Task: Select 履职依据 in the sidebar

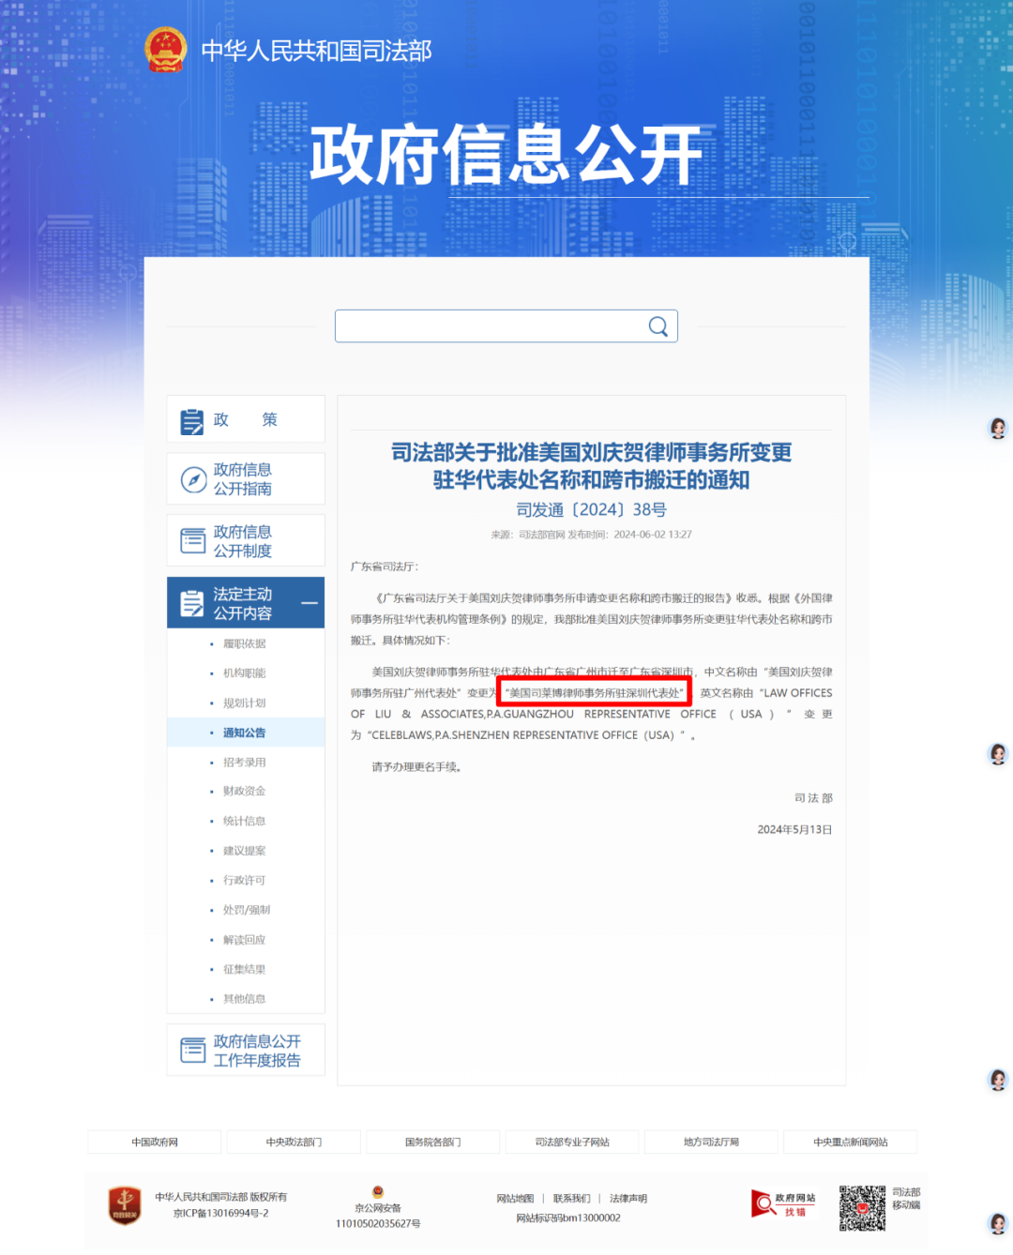Action: pyautogui.click(x=244, y=643)
